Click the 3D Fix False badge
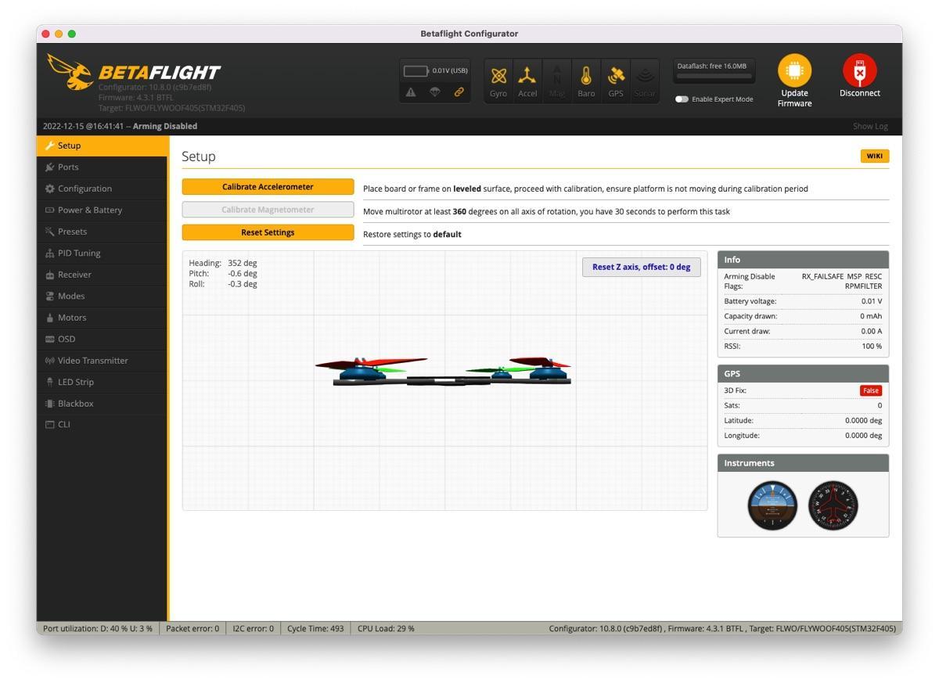 871,390
